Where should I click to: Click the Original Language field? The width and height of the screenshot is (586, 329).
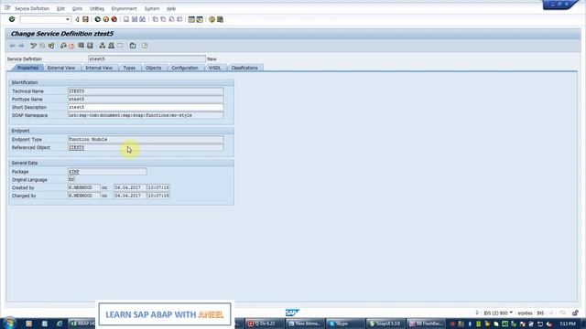pyautogui.click(x=71, y=180)
